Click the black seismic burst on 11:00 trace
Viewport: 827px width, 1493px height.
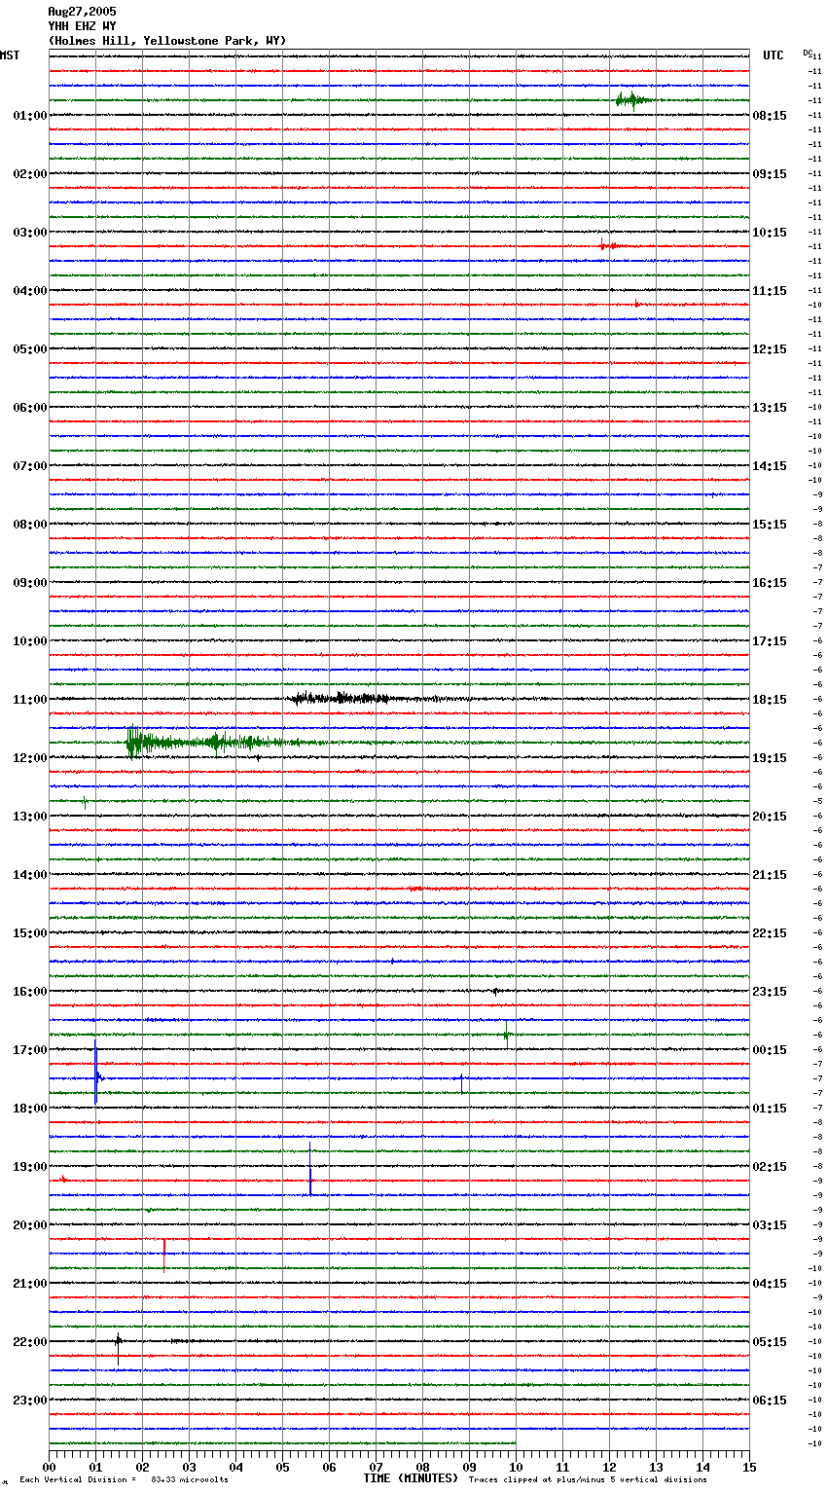coord(341,698)
